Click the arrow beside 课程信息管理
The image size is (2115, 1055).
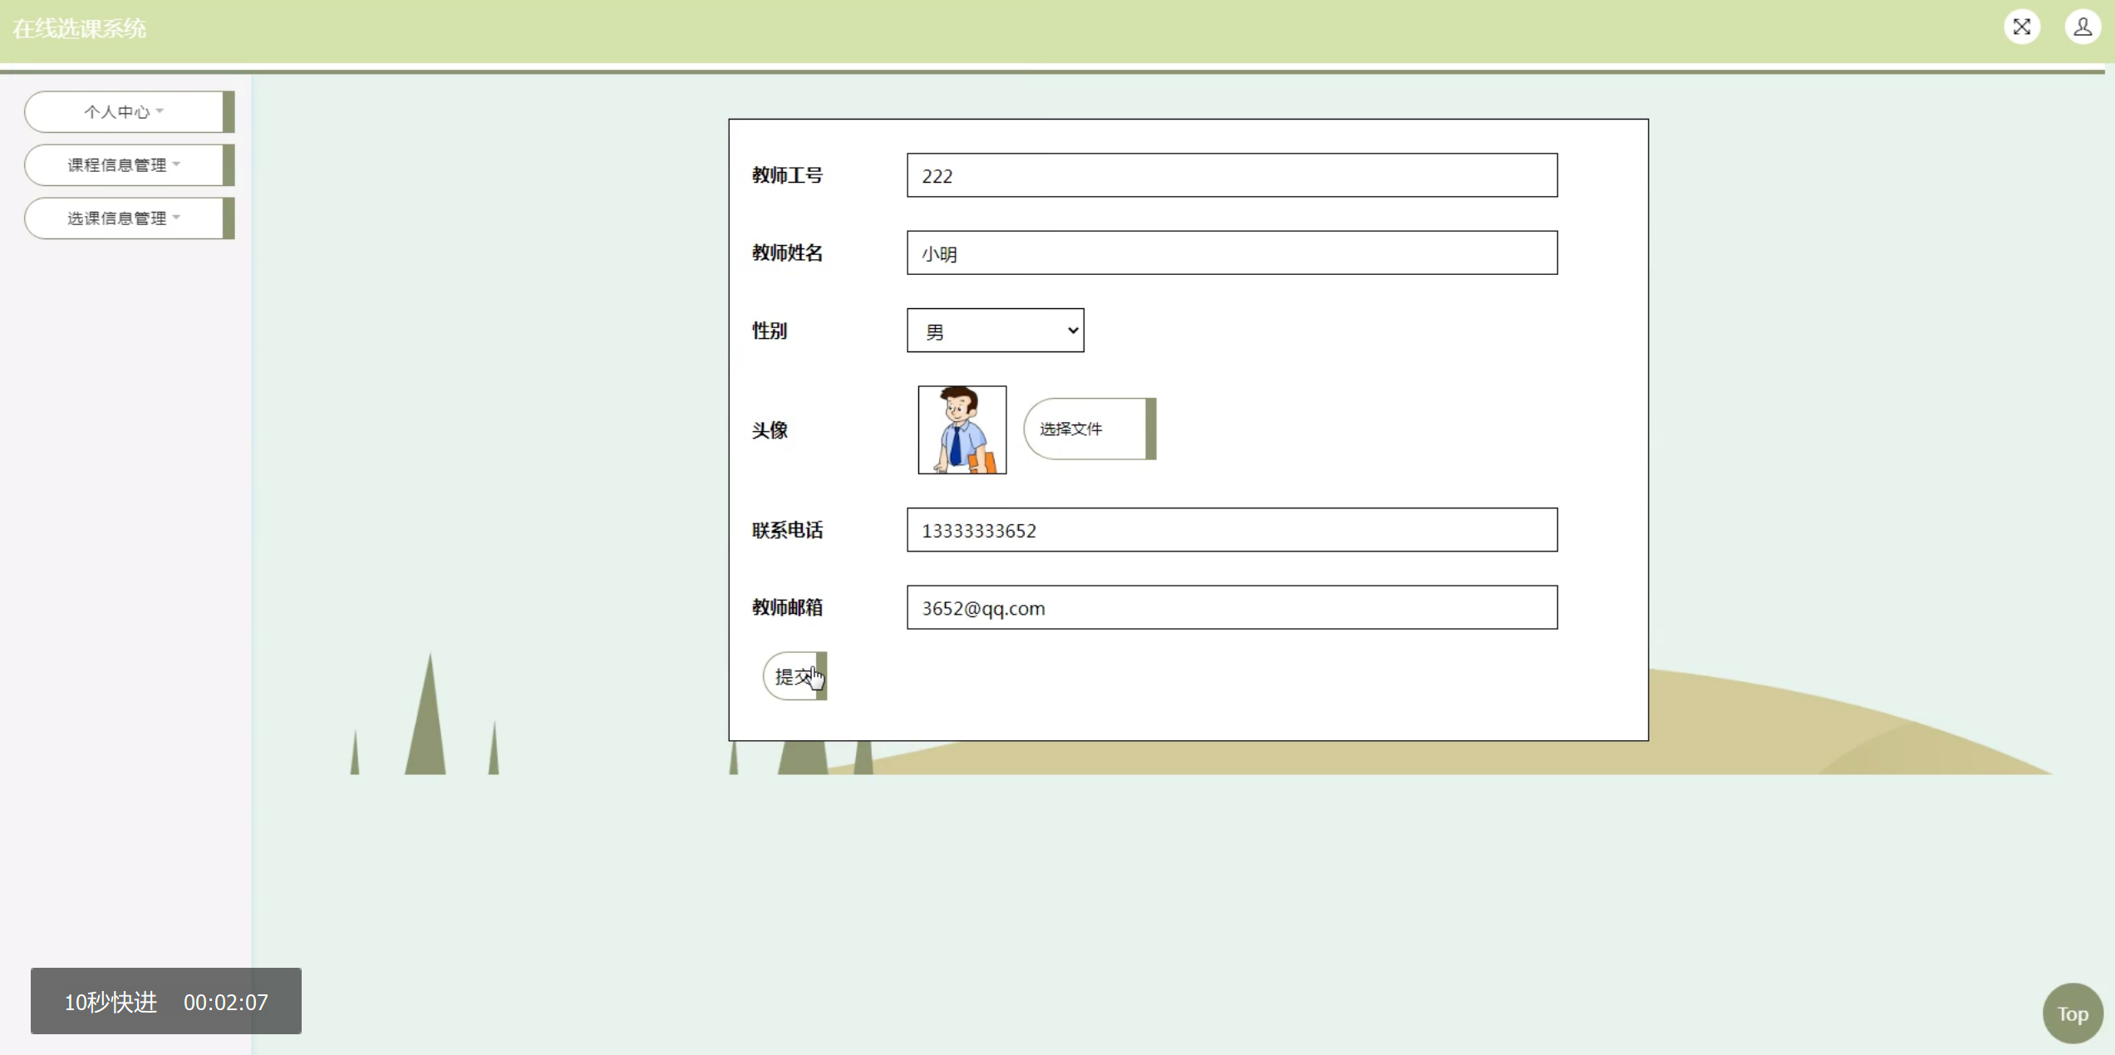click(x=176, y=164)
